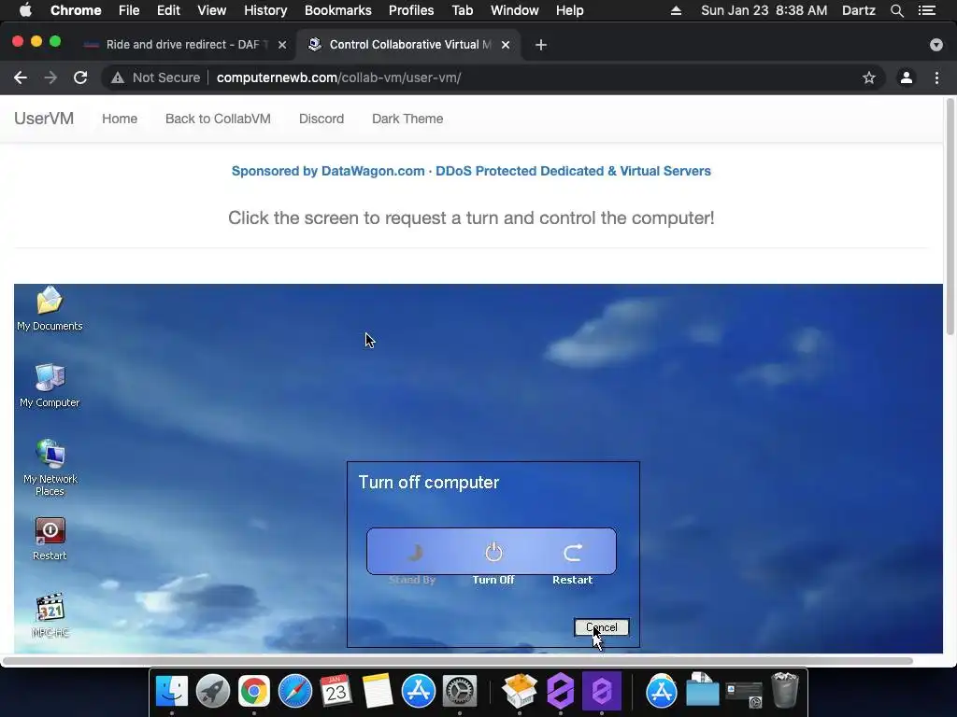Click Chrome's forward arrow
This screenshot has height=717, width=957.
pos(50,77)
